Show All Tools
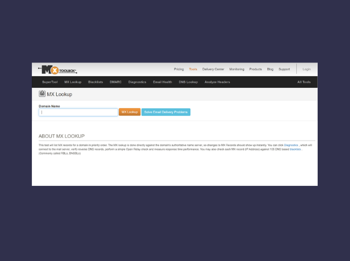Viewport: 350px width, 261px height. point(303,82)
